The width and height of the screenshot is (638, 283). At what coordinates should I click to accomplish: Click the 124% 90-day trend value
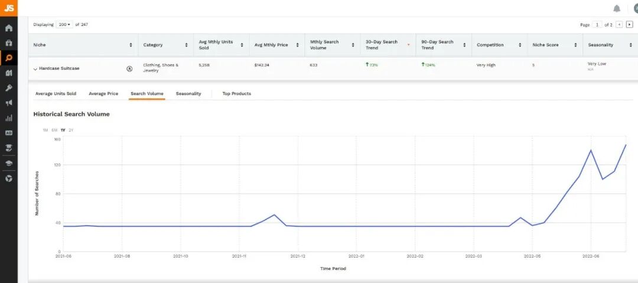tap(428, 65)
